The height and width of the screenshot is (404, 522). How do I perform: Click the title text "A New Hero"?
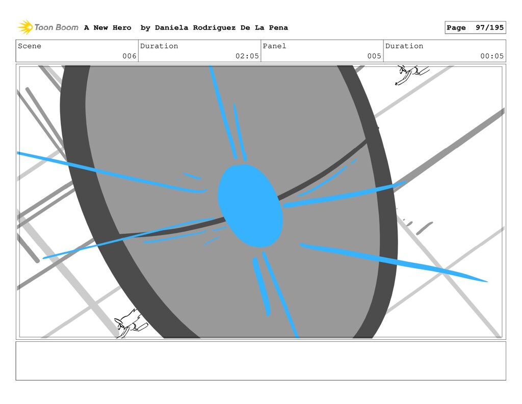pyautogui.click(x=108, y=28)
